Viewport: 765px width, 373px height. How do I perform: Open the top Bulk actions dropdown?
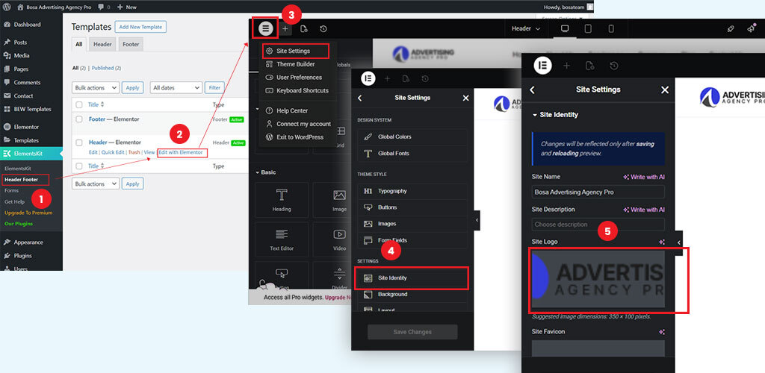click(96, 87)
